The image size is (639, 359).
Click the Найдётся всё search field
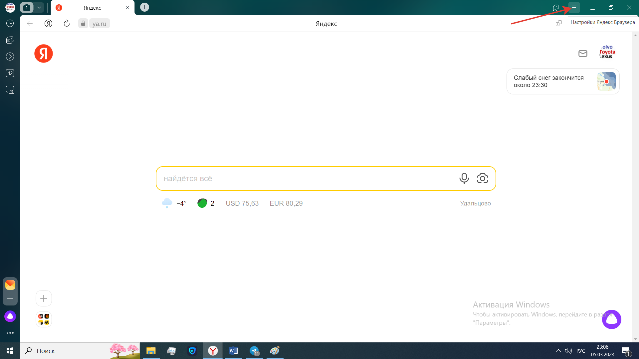click(x=306, y=179)
